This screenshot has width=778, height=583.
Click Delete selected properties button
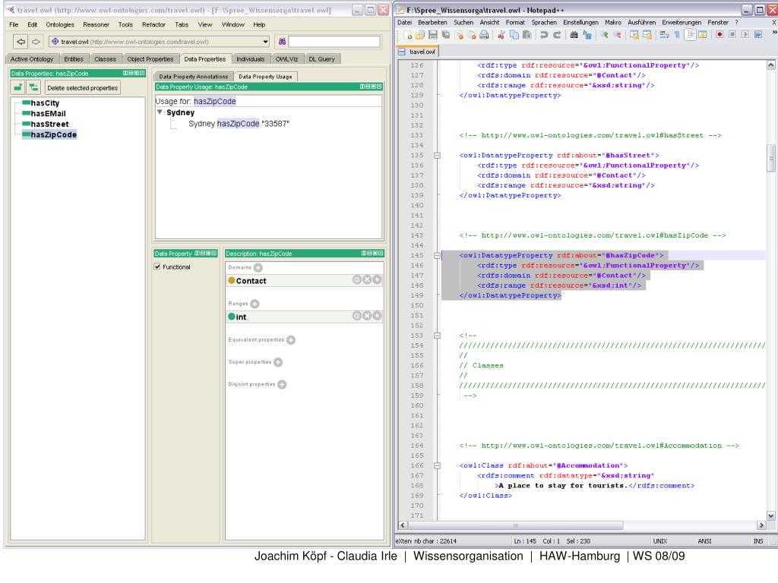(x=83, y=88)
